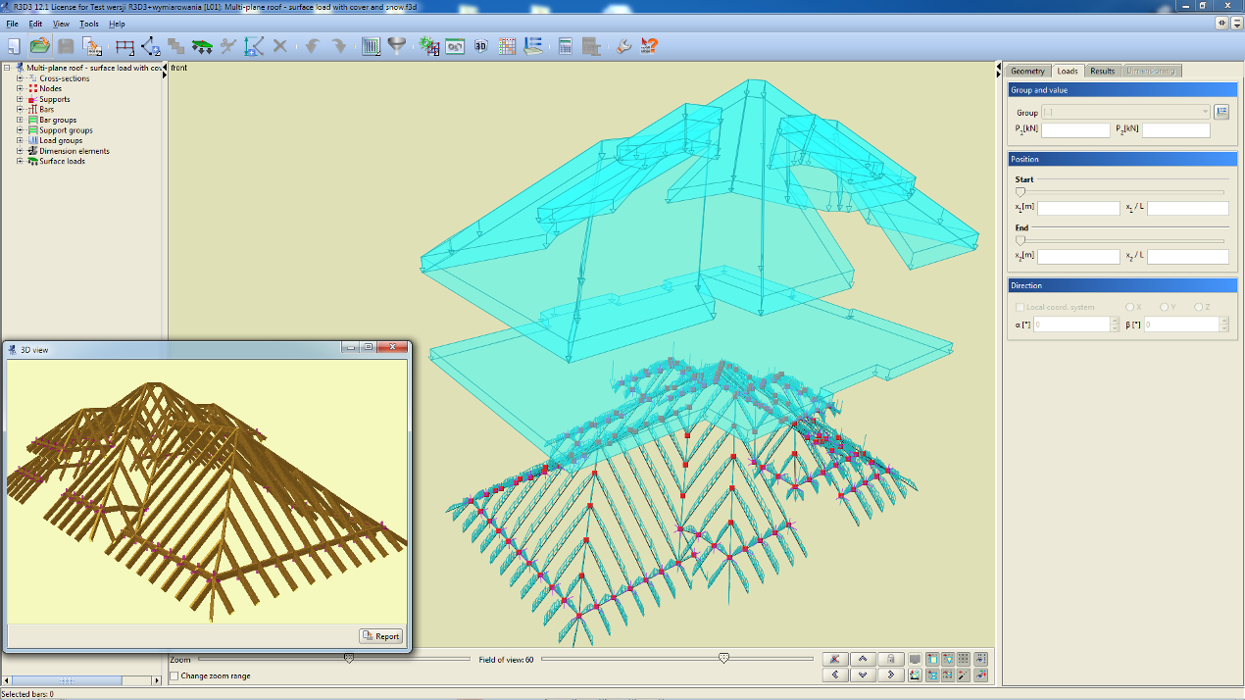Click the P1 [kN] input field
This screenshot has width=1245, height=700.
pos(1075,130)
